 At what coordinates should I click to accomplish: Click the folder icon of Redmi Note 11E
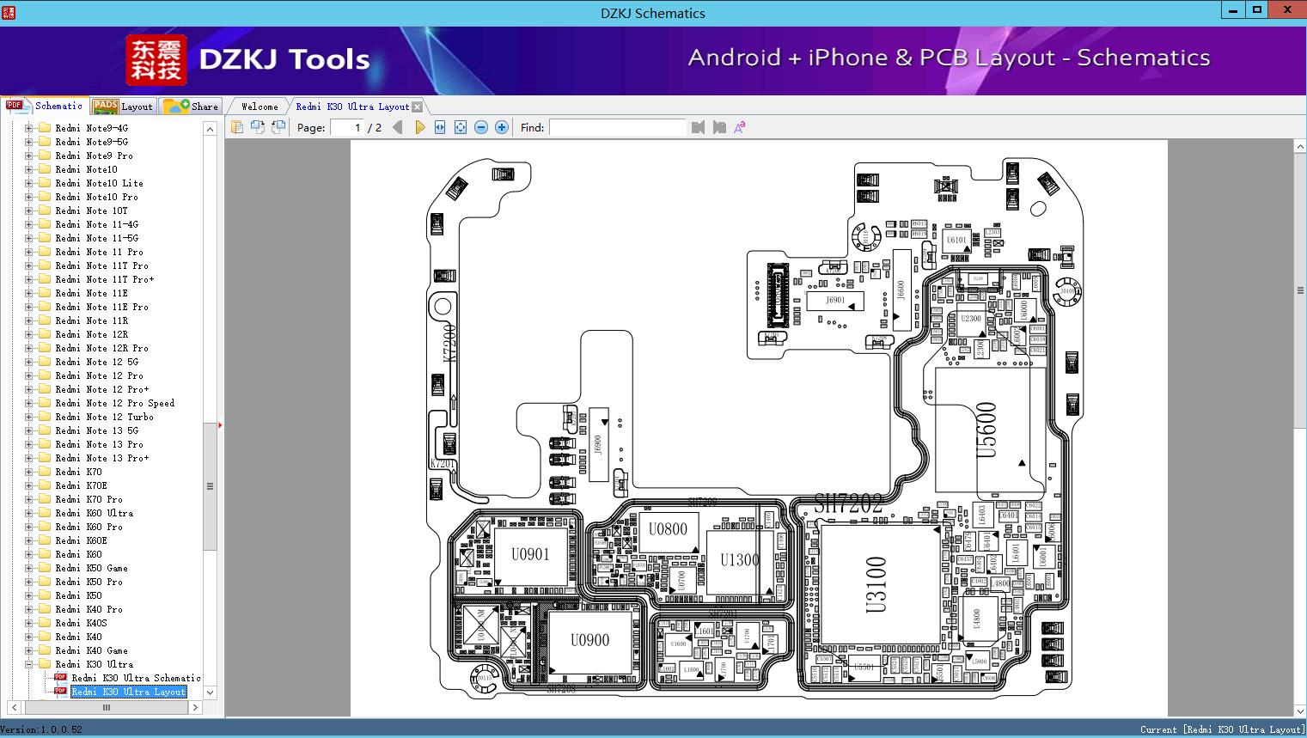coord(45,293)
